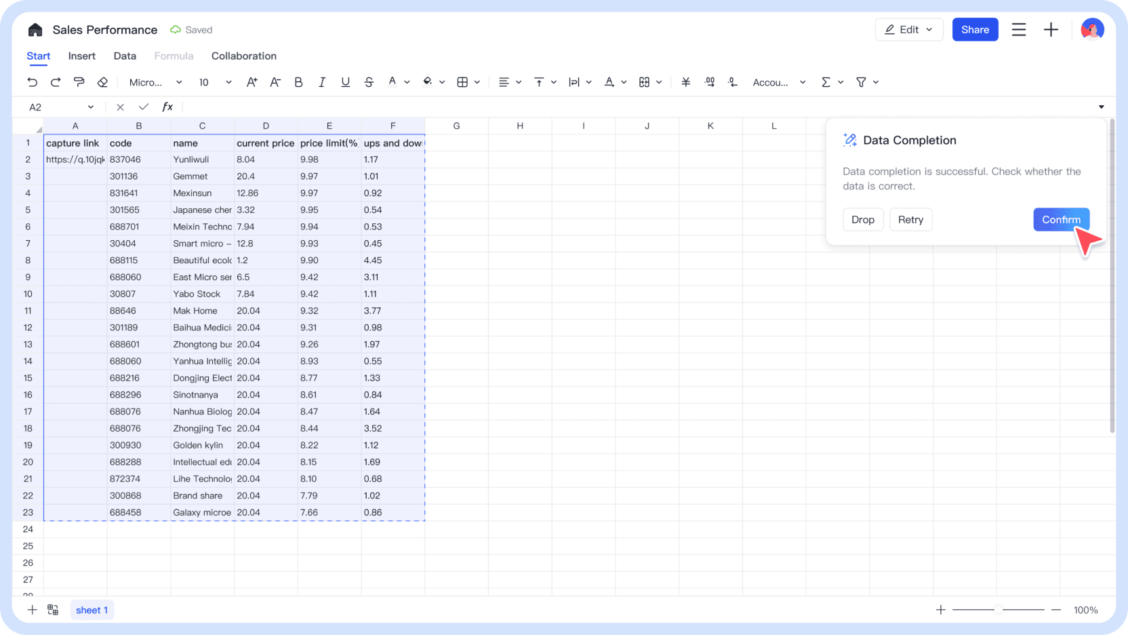Expand font color dropdown arrow
Image resolution: width=1128 pixels, height=635 pixels.
tap(407, 82)
